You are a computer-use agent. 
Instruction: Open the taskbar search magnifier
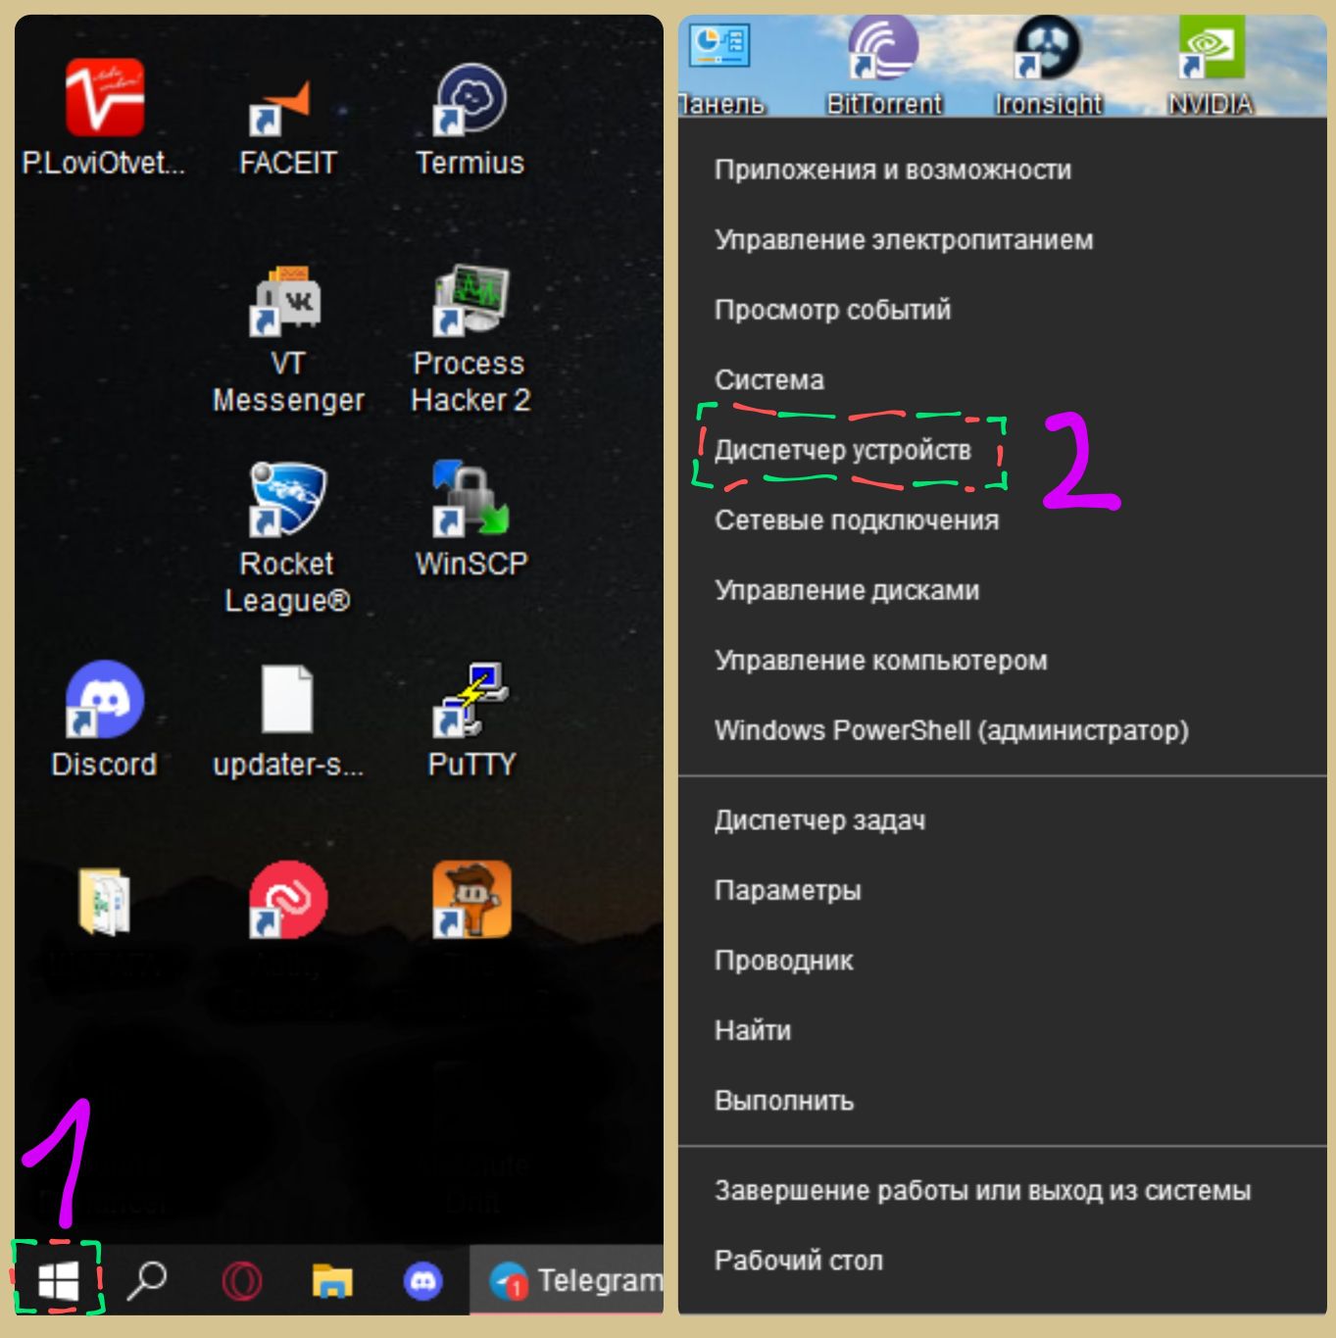[x=148, y=1280]
